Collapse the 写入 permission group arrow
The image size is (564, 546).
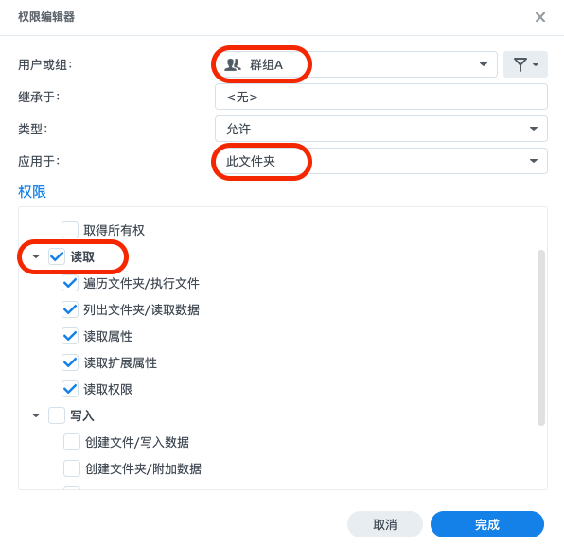tap(36, 415)
